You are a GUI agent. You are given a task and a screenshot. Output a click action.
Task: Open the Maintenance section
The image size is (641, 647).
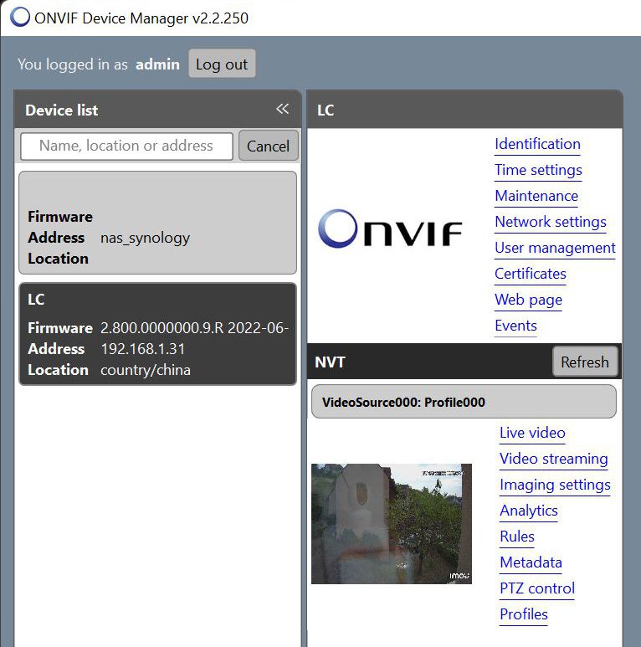pos(536,197)
